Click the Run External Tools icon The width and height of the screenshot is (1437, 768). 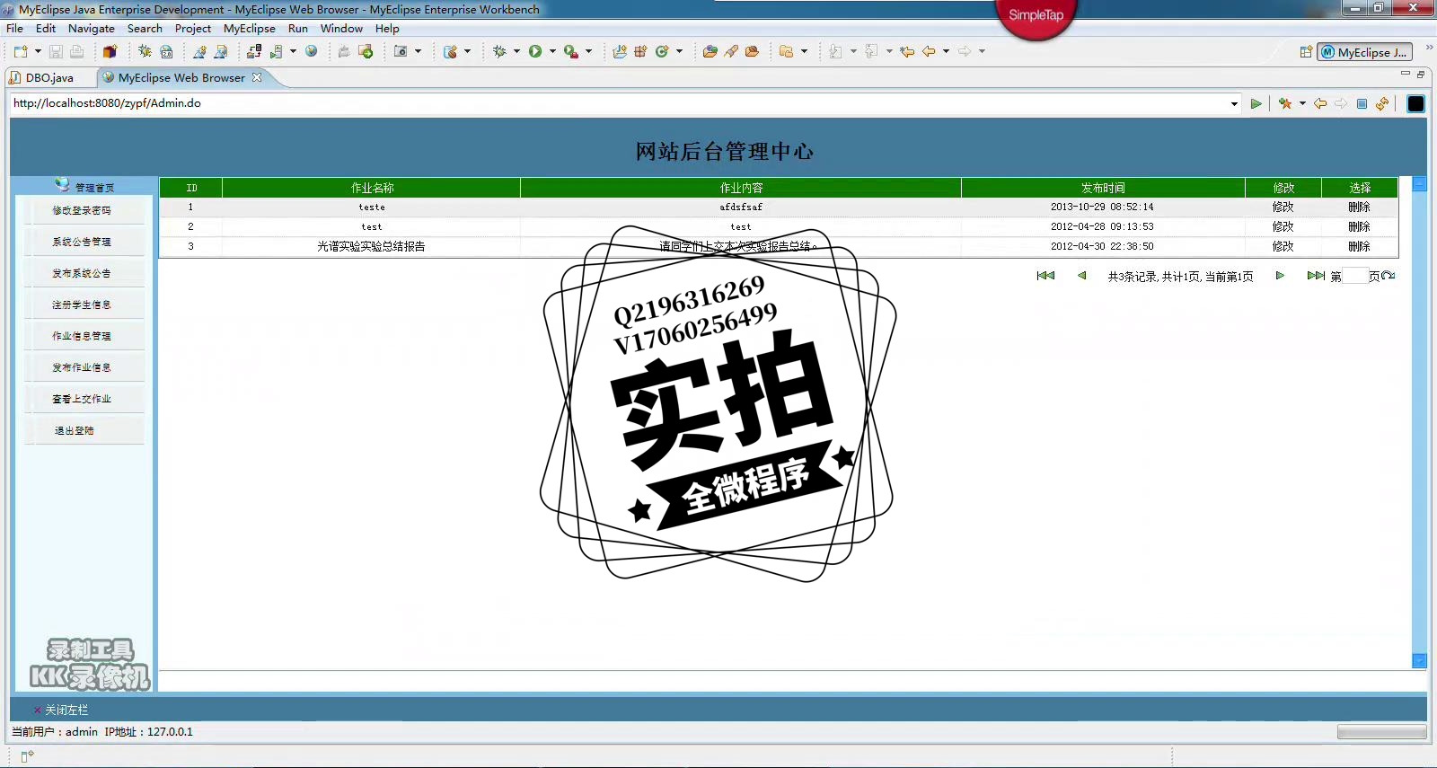pyautogui.click(x=570, y=51)
